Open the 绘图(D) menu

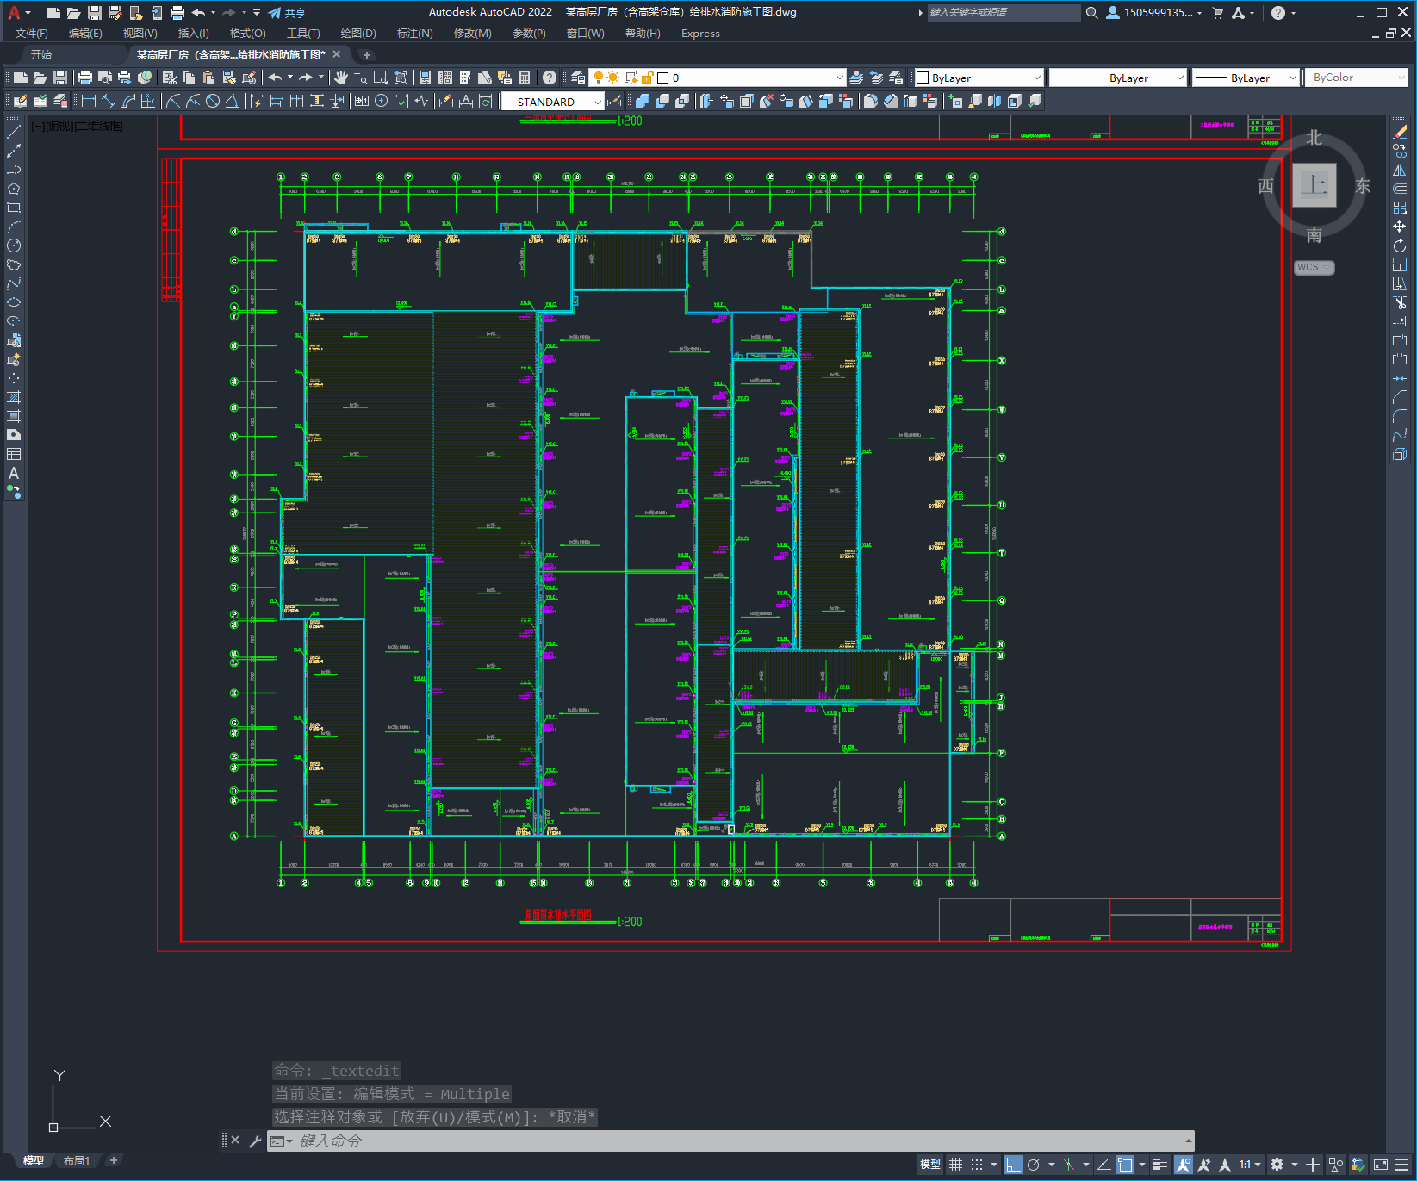point(358,34)
